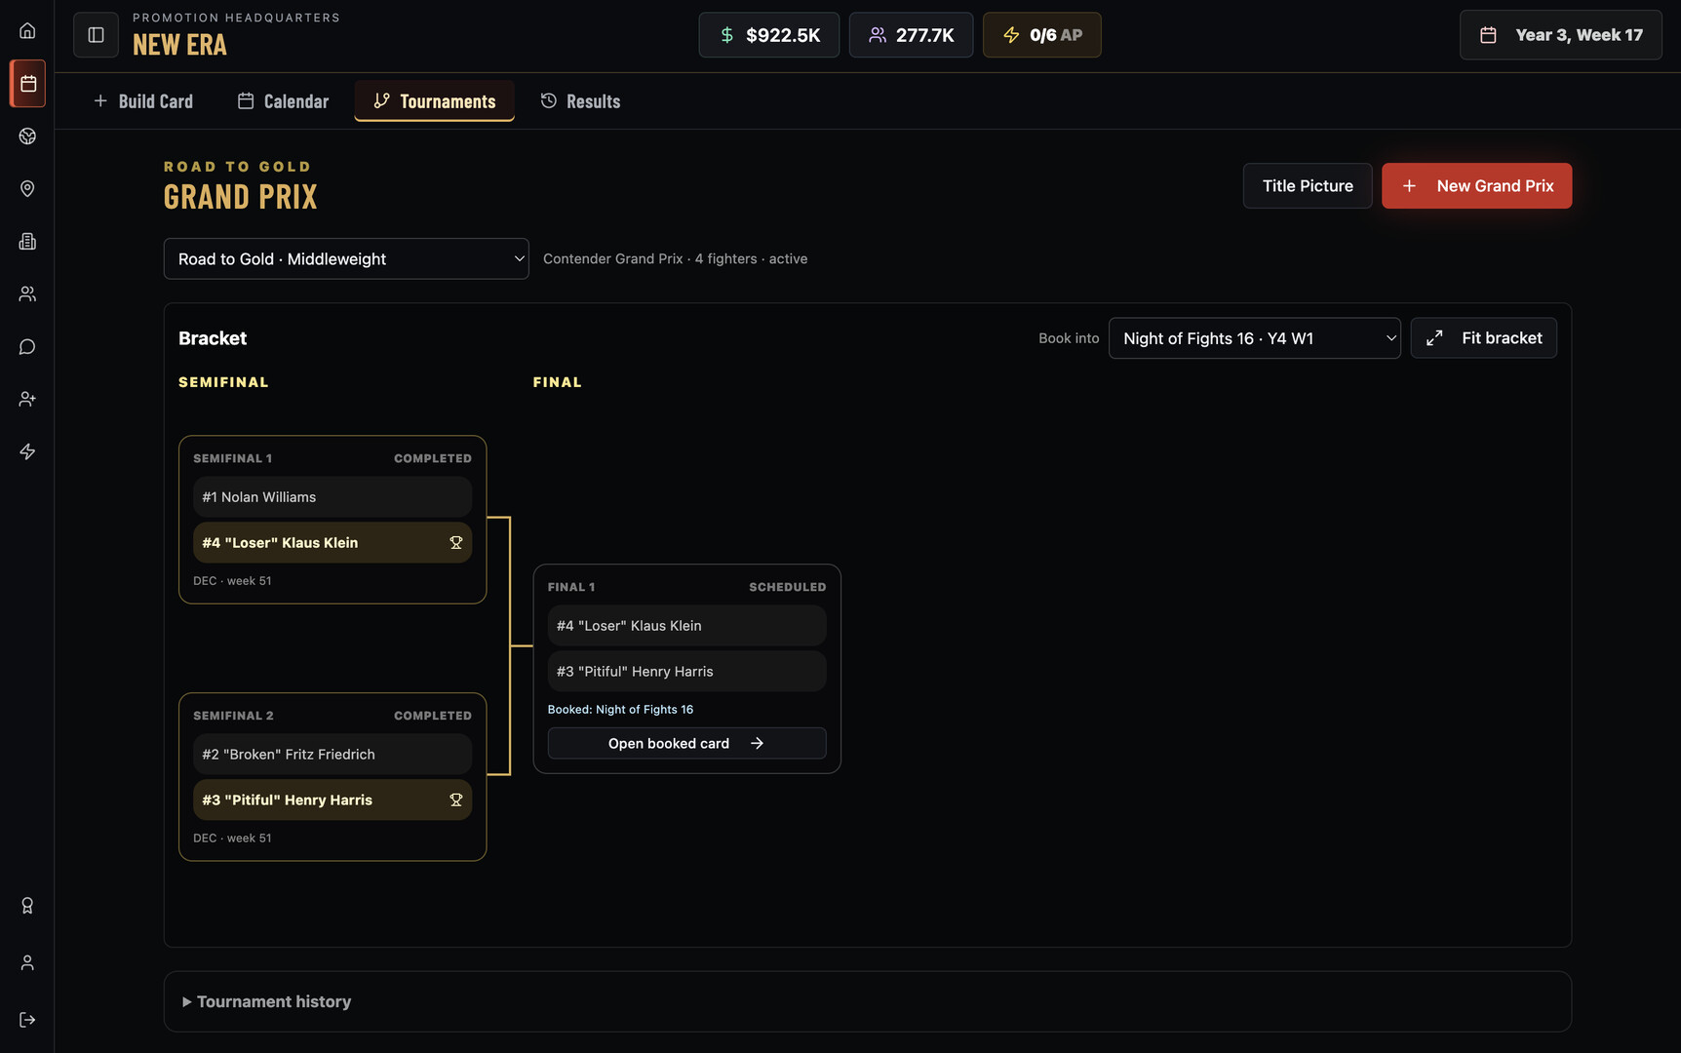The width and height of the screenshot is (1681, 1053).
Task: Open the building icon in the sidebar
Action: click(27, 242)
